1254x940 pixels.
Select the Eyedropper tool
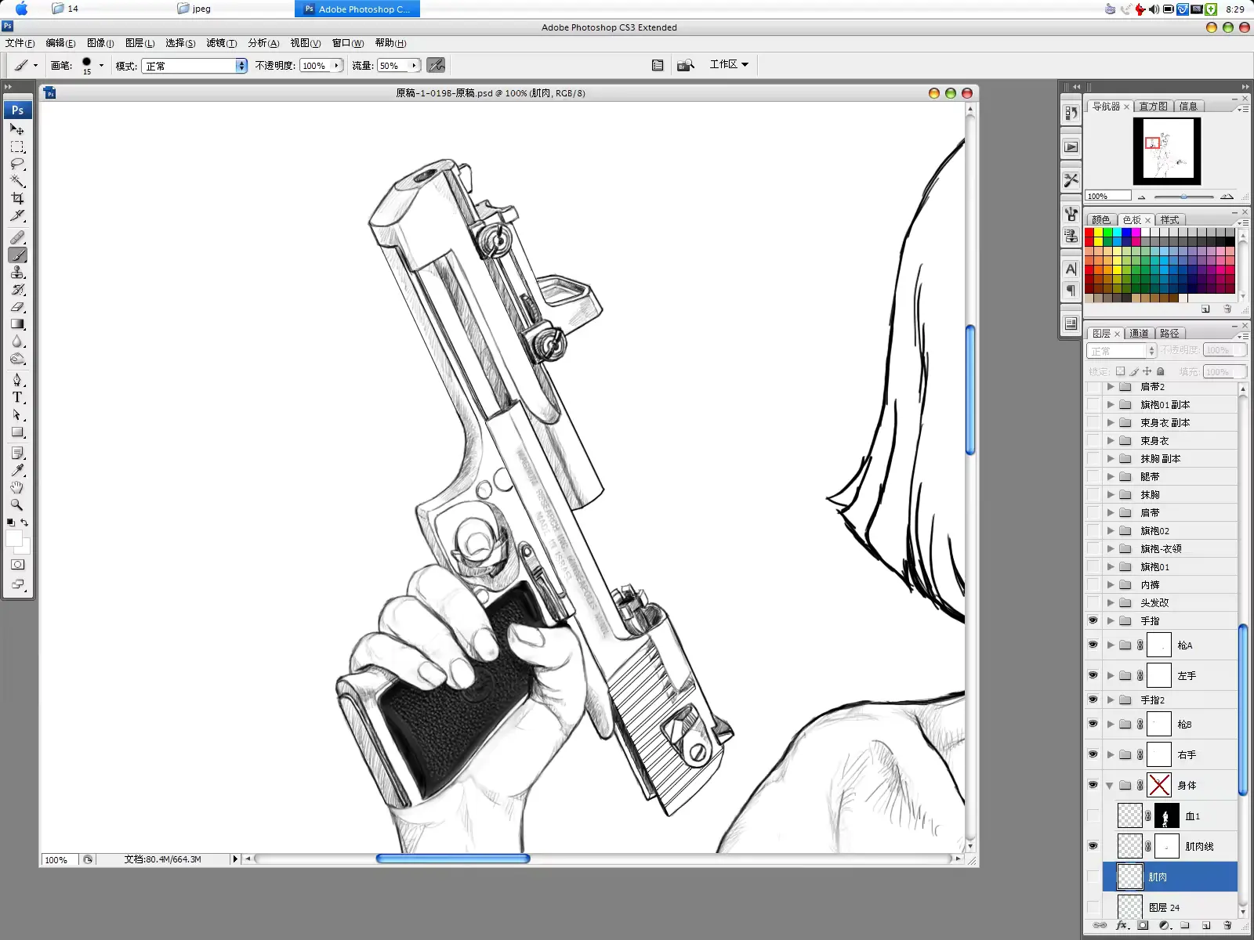[x=17, y=470]
